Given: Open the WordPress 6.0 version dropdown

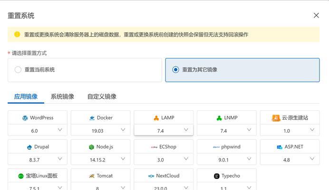Looking at the screenshot, I should [38, 130].
